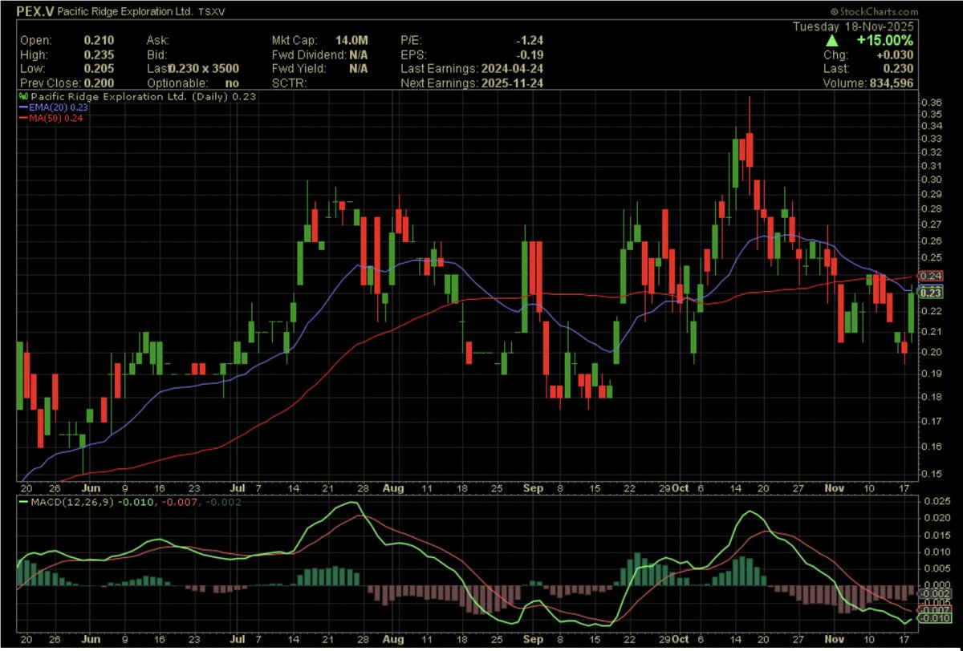Click the Jul label under the price chart
This screenshot has height=651, width=963.
(x=238, y=487)
